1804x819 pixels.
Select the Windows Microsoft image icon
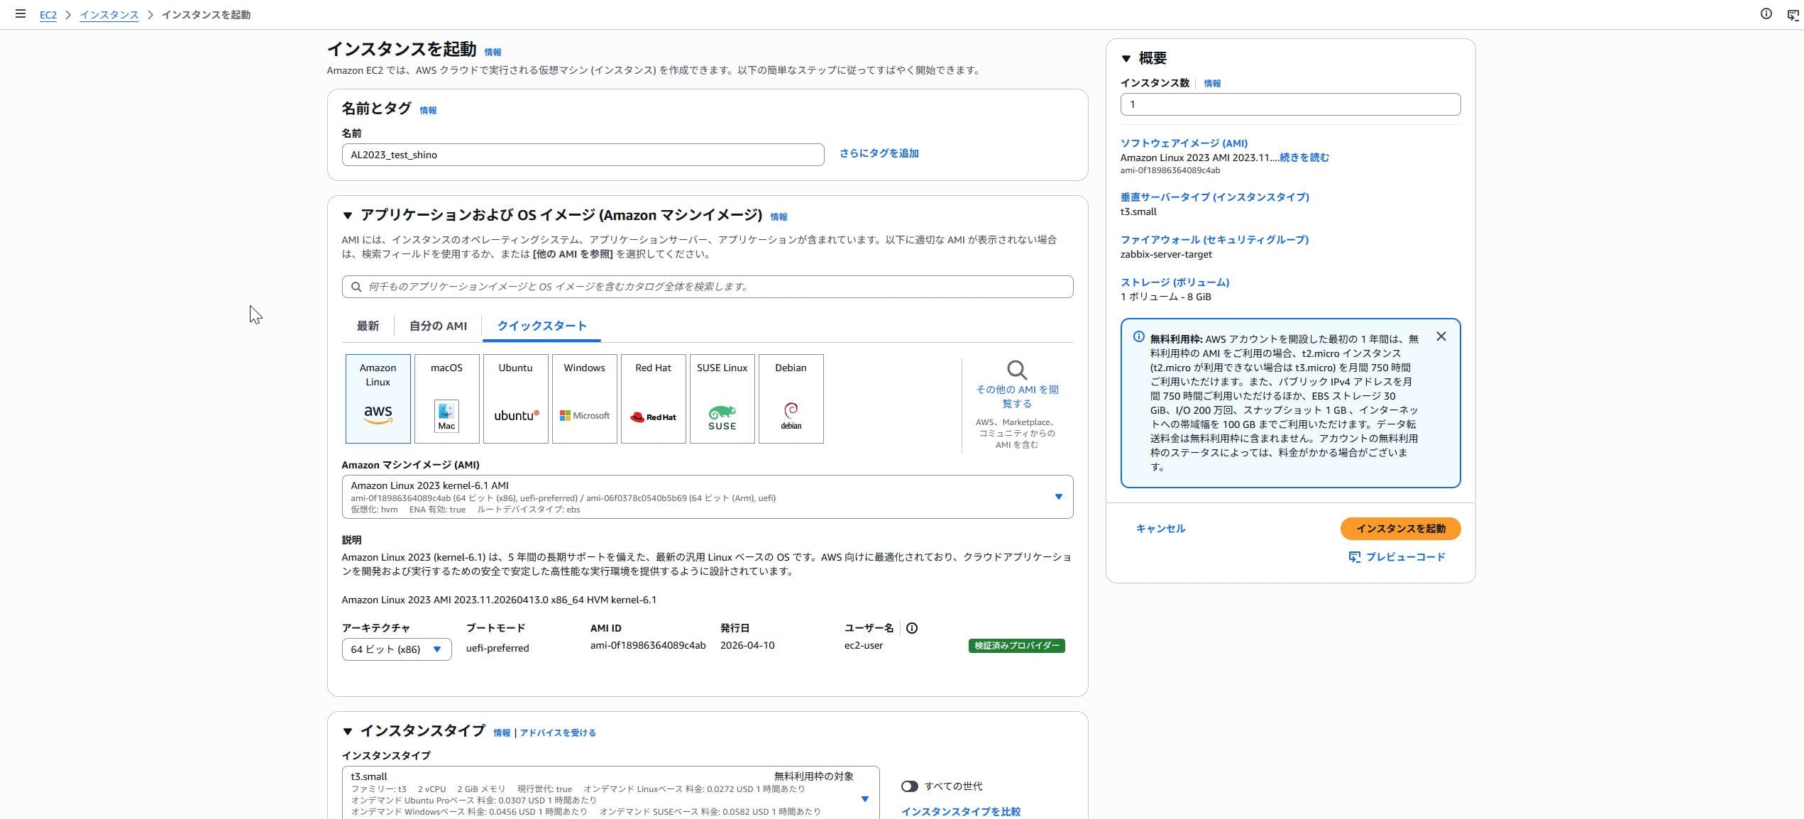584,398
